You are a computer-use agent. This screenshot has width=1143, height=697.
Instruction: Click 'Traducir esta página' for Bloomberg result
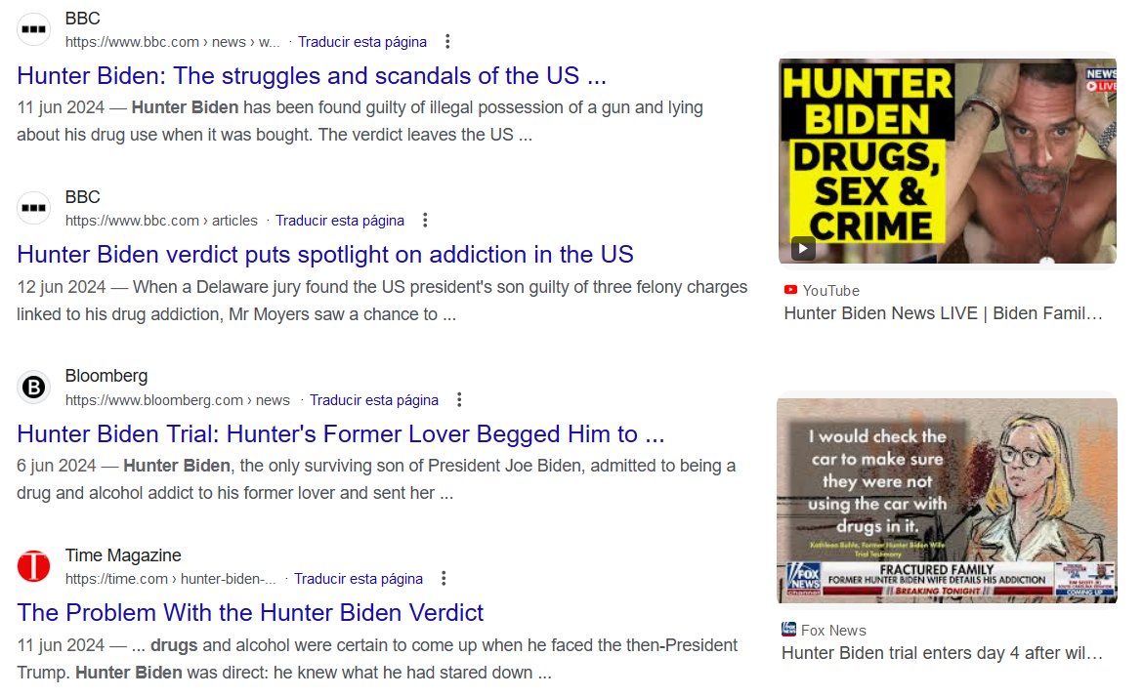tap(374, 400)
